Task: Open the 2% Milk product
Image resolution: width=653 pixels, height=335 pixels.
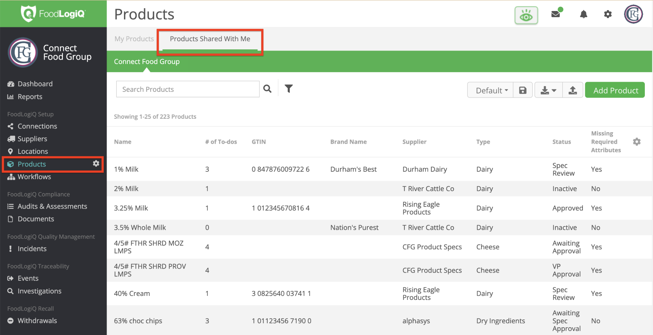Action: (x=126, y=189)
